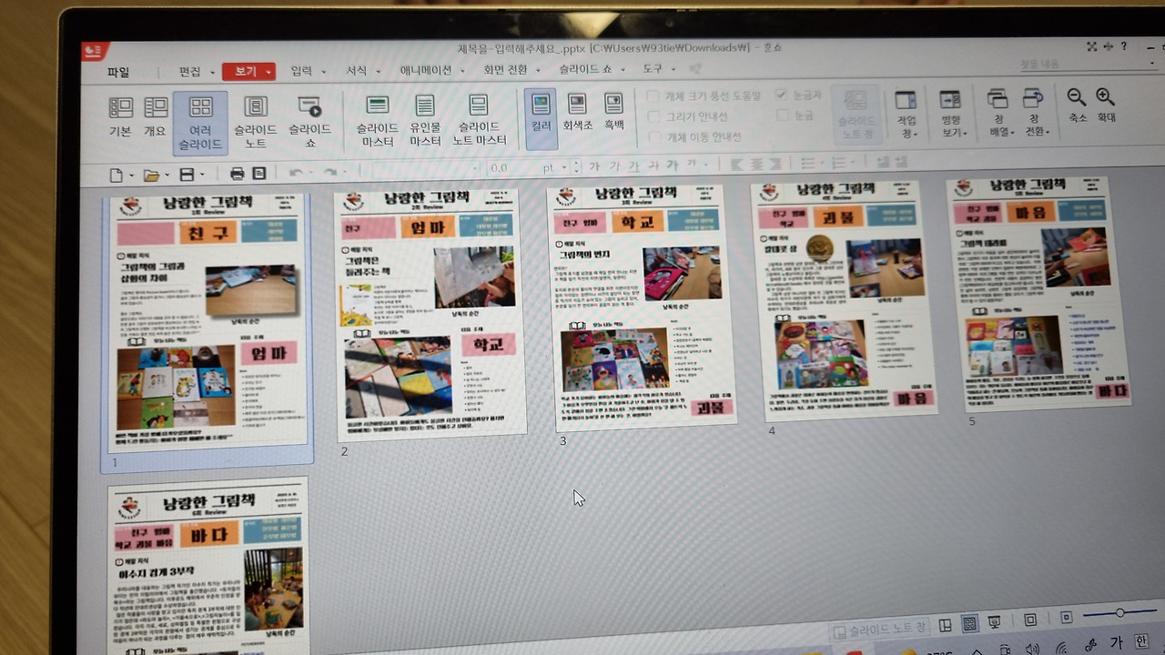Click the Slide Sorter icon in status bar

pyautogui.click(x=969, y=624)
